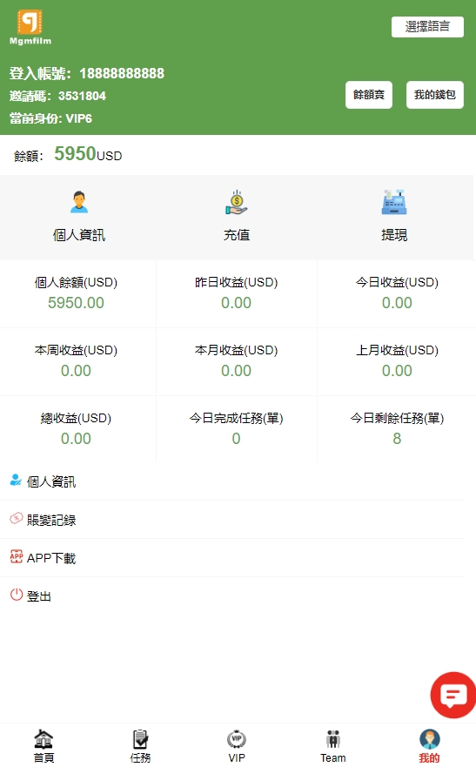
Task: Tap the 充值 recharge coin icon
Action: 237,203
